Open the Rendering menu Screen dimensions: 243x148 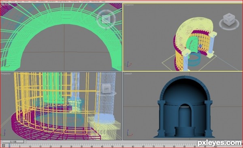click(75, 1)
